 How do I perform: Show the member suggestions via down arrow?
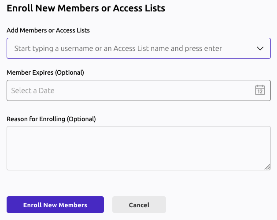click(260, 48)
